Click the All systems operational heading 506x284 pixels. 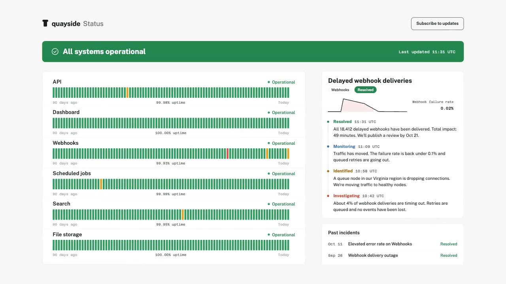104,52
